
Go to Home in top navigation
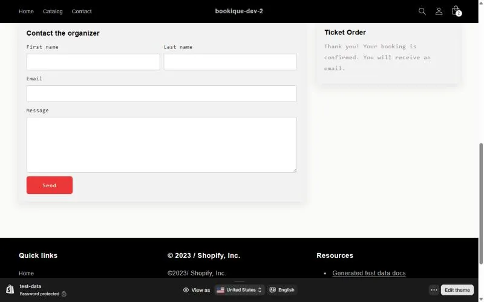click(x=26, y=11)
